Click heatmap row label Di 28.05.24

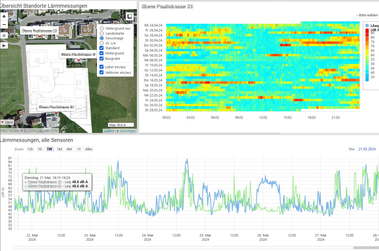pos(154,110)
